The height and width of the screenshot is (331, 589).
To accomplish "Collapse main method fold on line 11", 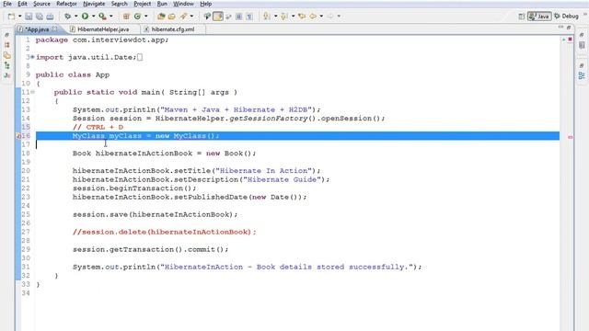I will tap(33, 92).
